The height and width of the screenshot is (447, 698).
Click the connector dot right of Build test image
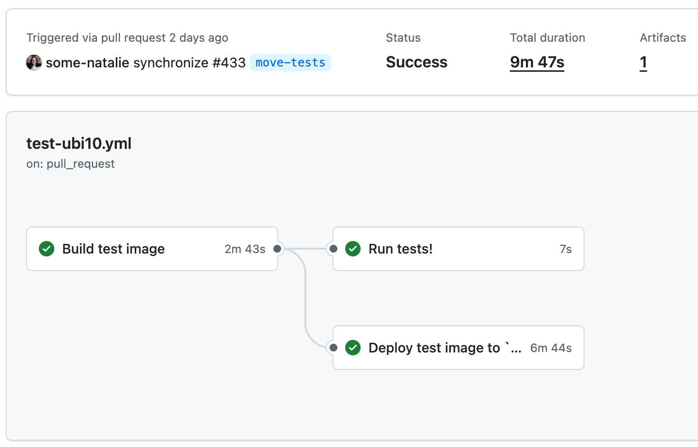[277, 249]
